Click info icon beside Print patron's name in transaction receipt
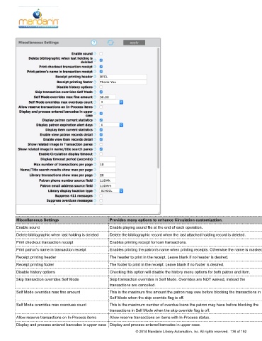The height and width of the screenshot is (341, 262). point(95,72)
